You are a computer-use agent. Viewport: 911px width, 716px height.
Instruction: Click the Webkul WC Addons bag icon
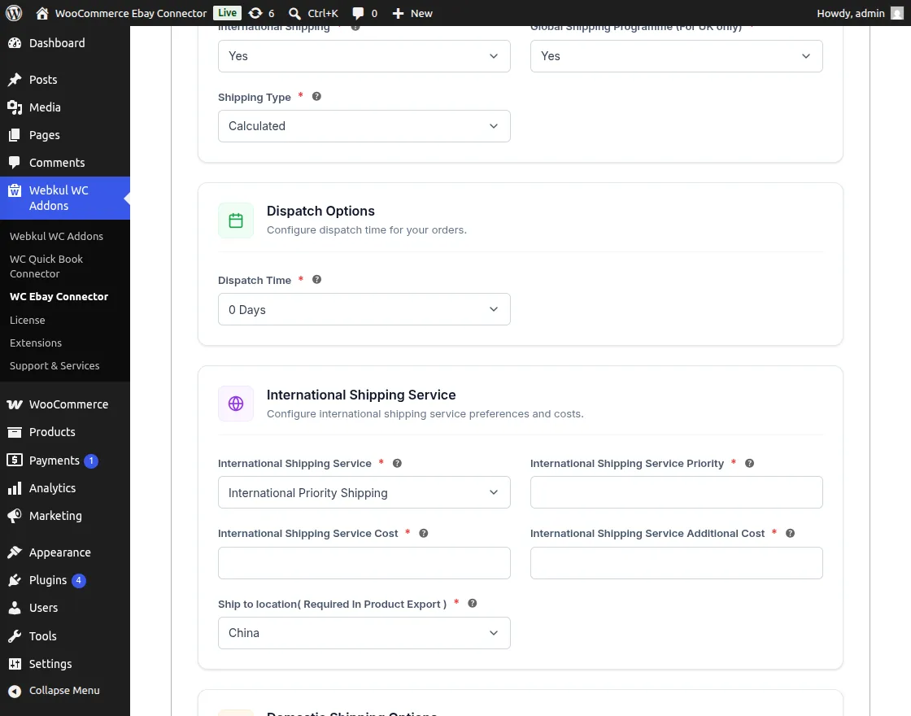[x=15, y=190]
